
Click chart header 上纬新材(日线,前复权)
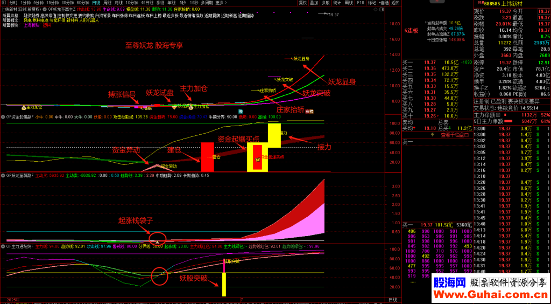[x=21, y=9]
